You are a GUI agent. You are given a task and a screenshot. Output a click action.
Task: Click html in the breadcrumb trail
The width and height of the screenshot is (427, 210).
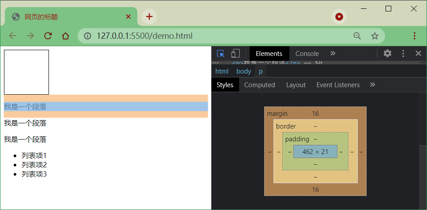click(x=222, y=71)
